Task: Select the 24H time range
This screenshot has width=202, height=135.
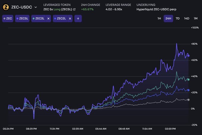Action: (168, 18)
